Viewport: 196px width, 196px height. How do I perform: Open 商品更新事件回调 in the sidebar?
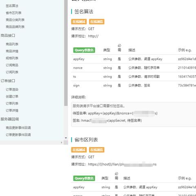pyautogui.click(x=18, y=128)
